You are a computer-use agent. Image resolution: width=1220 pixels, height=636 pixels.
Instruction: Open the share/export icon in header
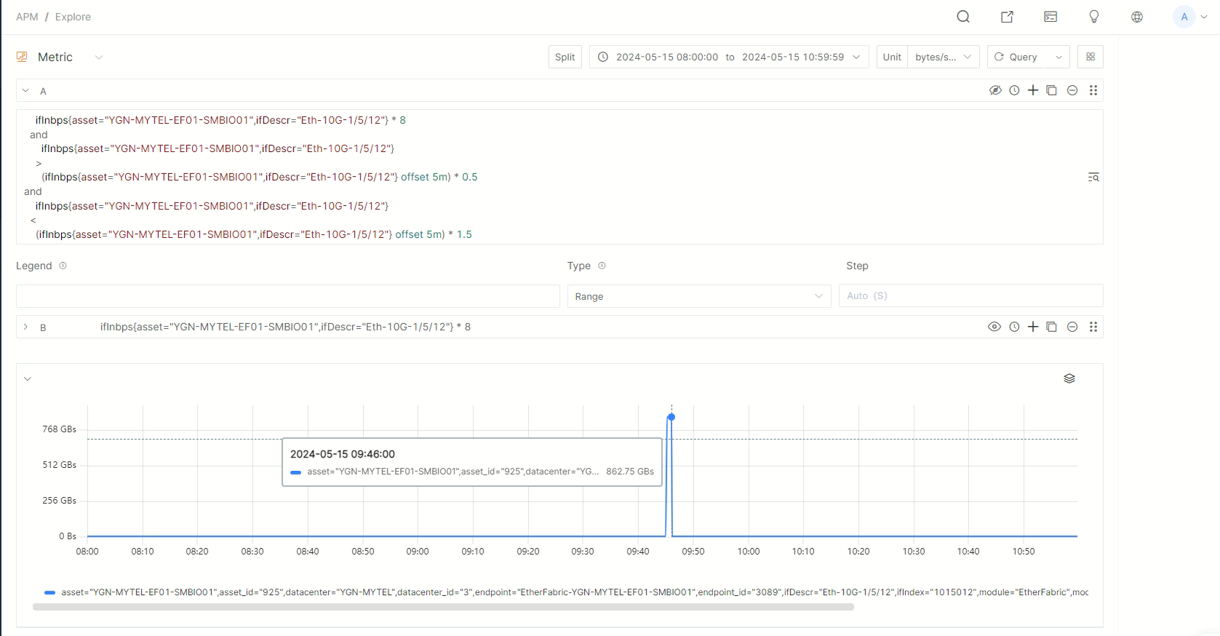[1007, 17]
